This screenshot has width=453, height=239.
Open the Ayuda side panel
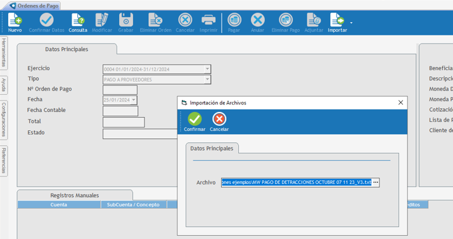tap(4, 85)
